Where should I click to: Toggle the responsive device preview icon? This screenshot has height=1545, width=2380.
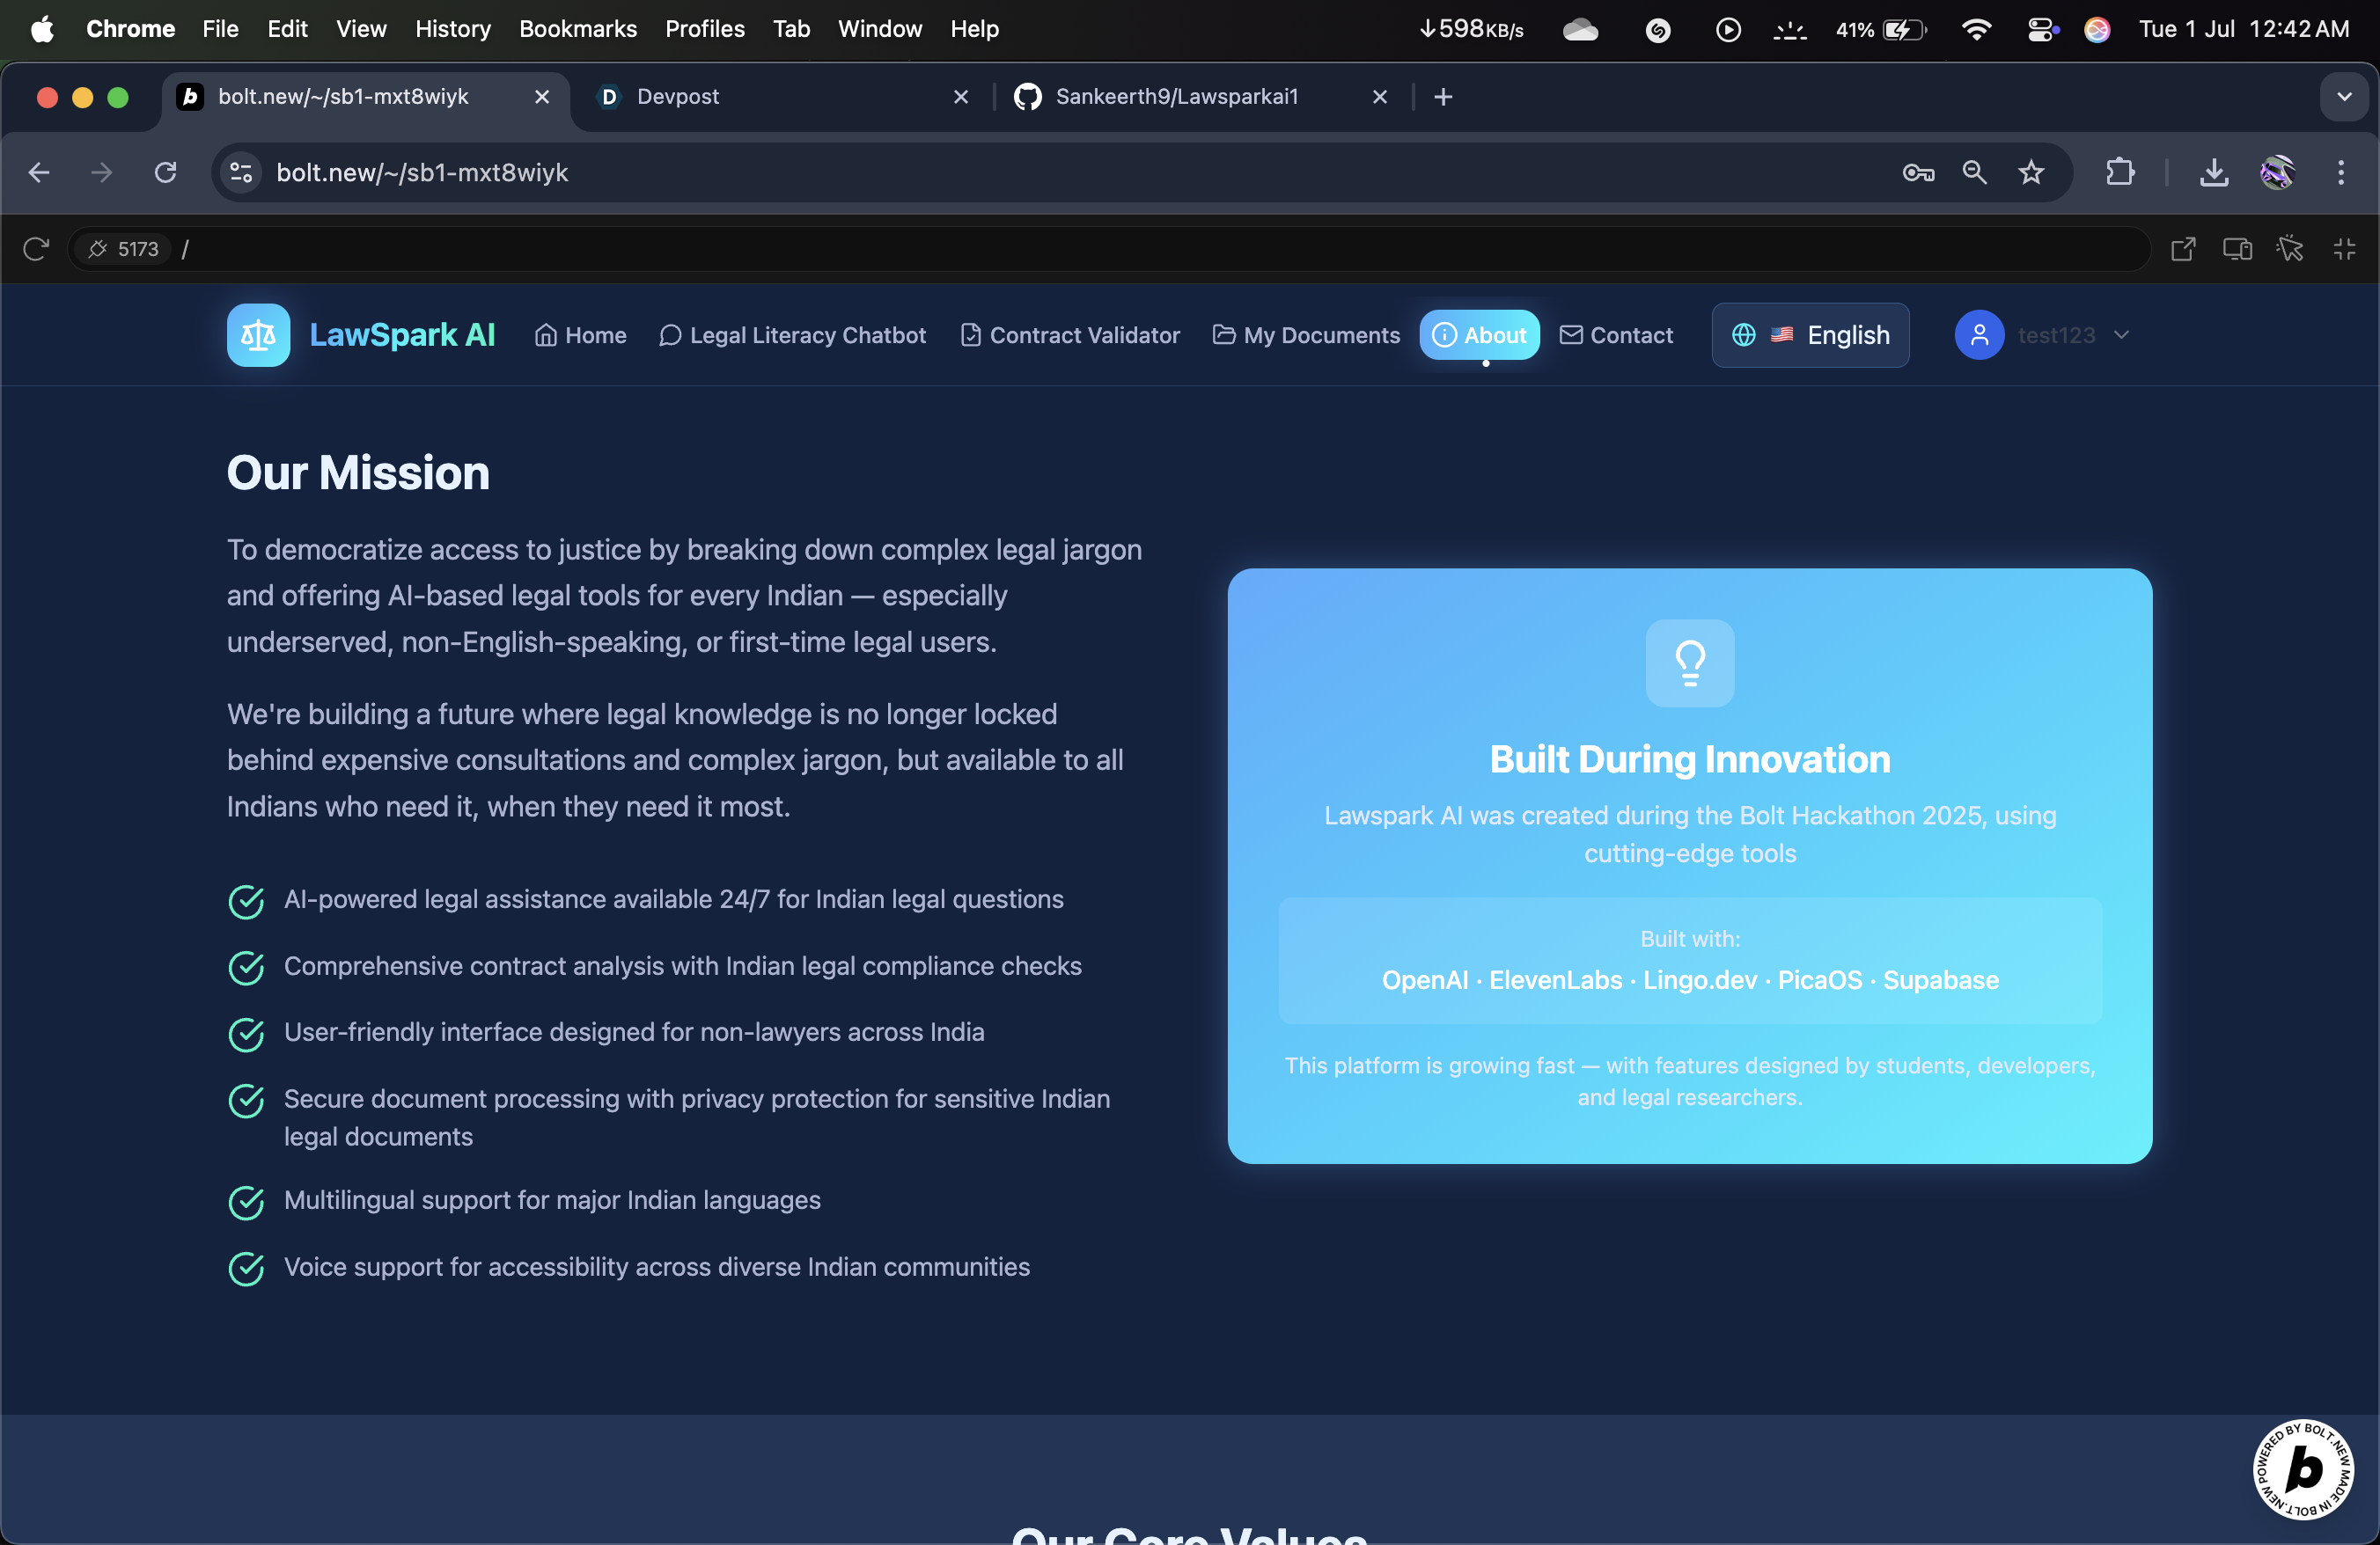[2237, 249]
